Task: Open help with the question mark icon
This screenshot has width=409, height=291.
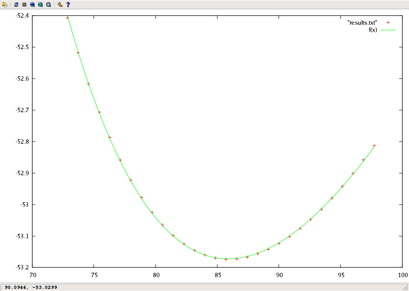Action: 68,5
